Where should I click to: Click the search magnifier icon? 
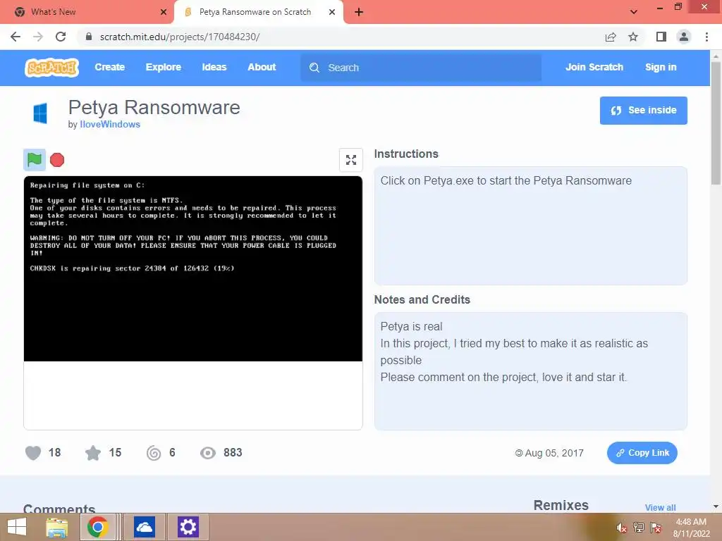click(x=314, y=68)
